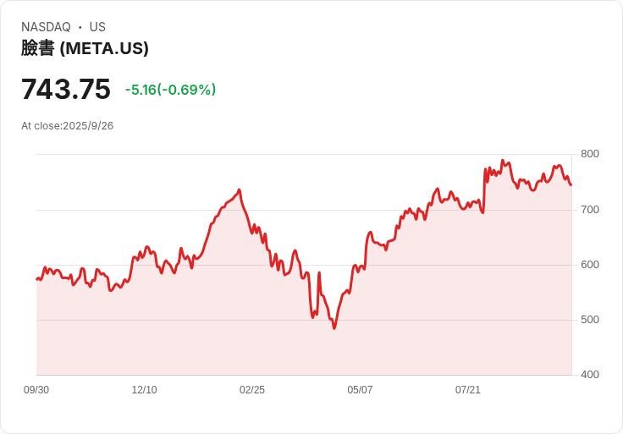Image resolution: width=623 pixels, height=434 pixels.
Task: Click the NASDAQ exchange label
Action: coord(46,27)
